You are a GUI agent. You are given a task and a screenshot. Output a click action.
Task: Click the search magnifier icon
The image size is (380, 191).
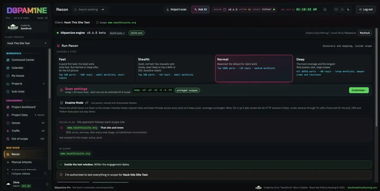click(x=76, y=10)
